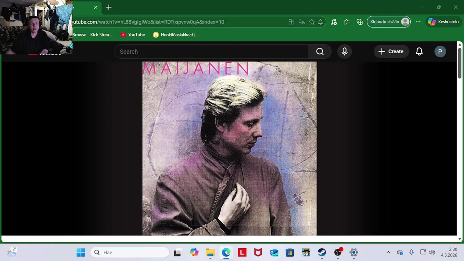The width and height of the screenshot is (464, 261).
Task: Show hidden system tray icons
Action: pos(388,252)
